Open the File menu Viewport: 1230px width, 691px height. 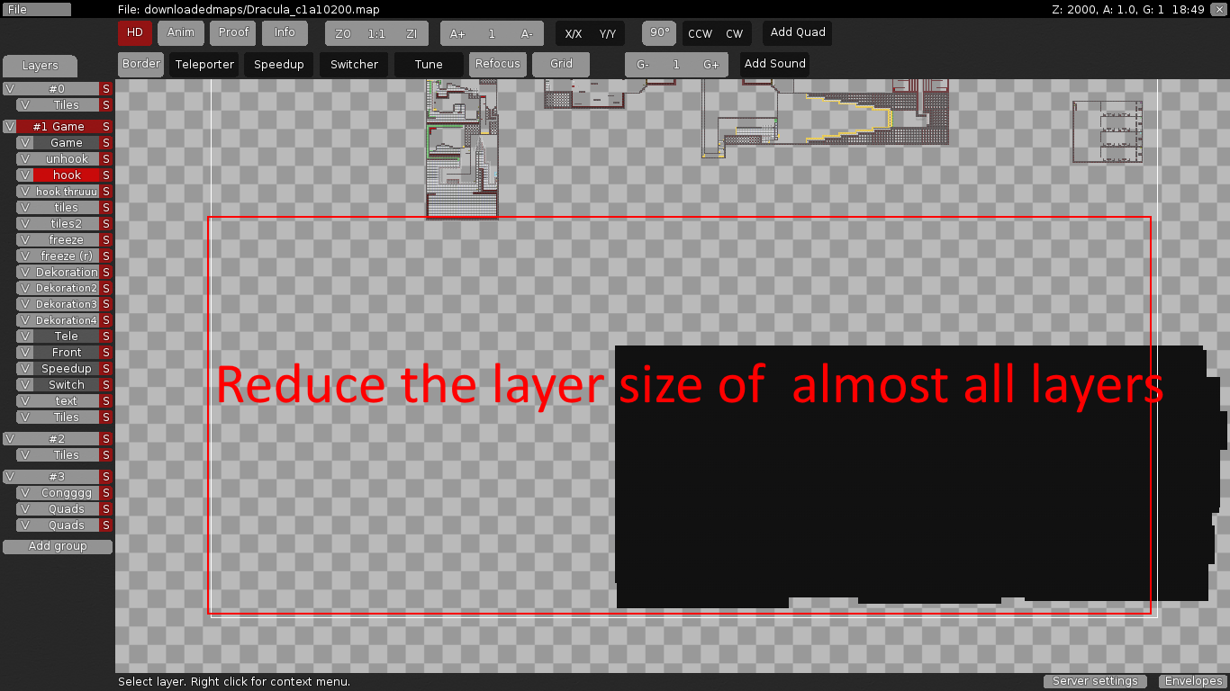tap(36, 9)
